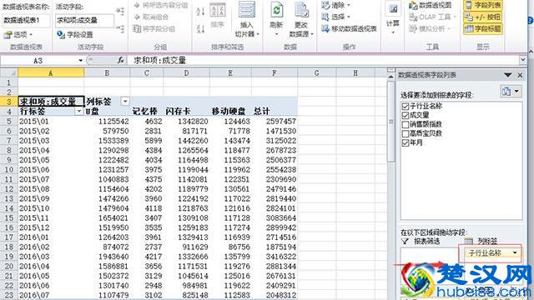Image resolution: width=534 pixels, height=300 pixels.
Task: Click 将所选内容分组 (Group Selection)
Action: [x=161, y=5]
